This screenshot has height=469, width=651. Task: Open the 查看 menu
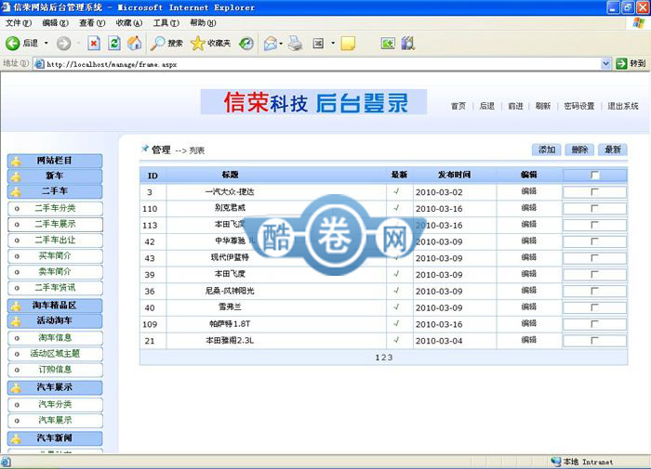click(92, 23)
